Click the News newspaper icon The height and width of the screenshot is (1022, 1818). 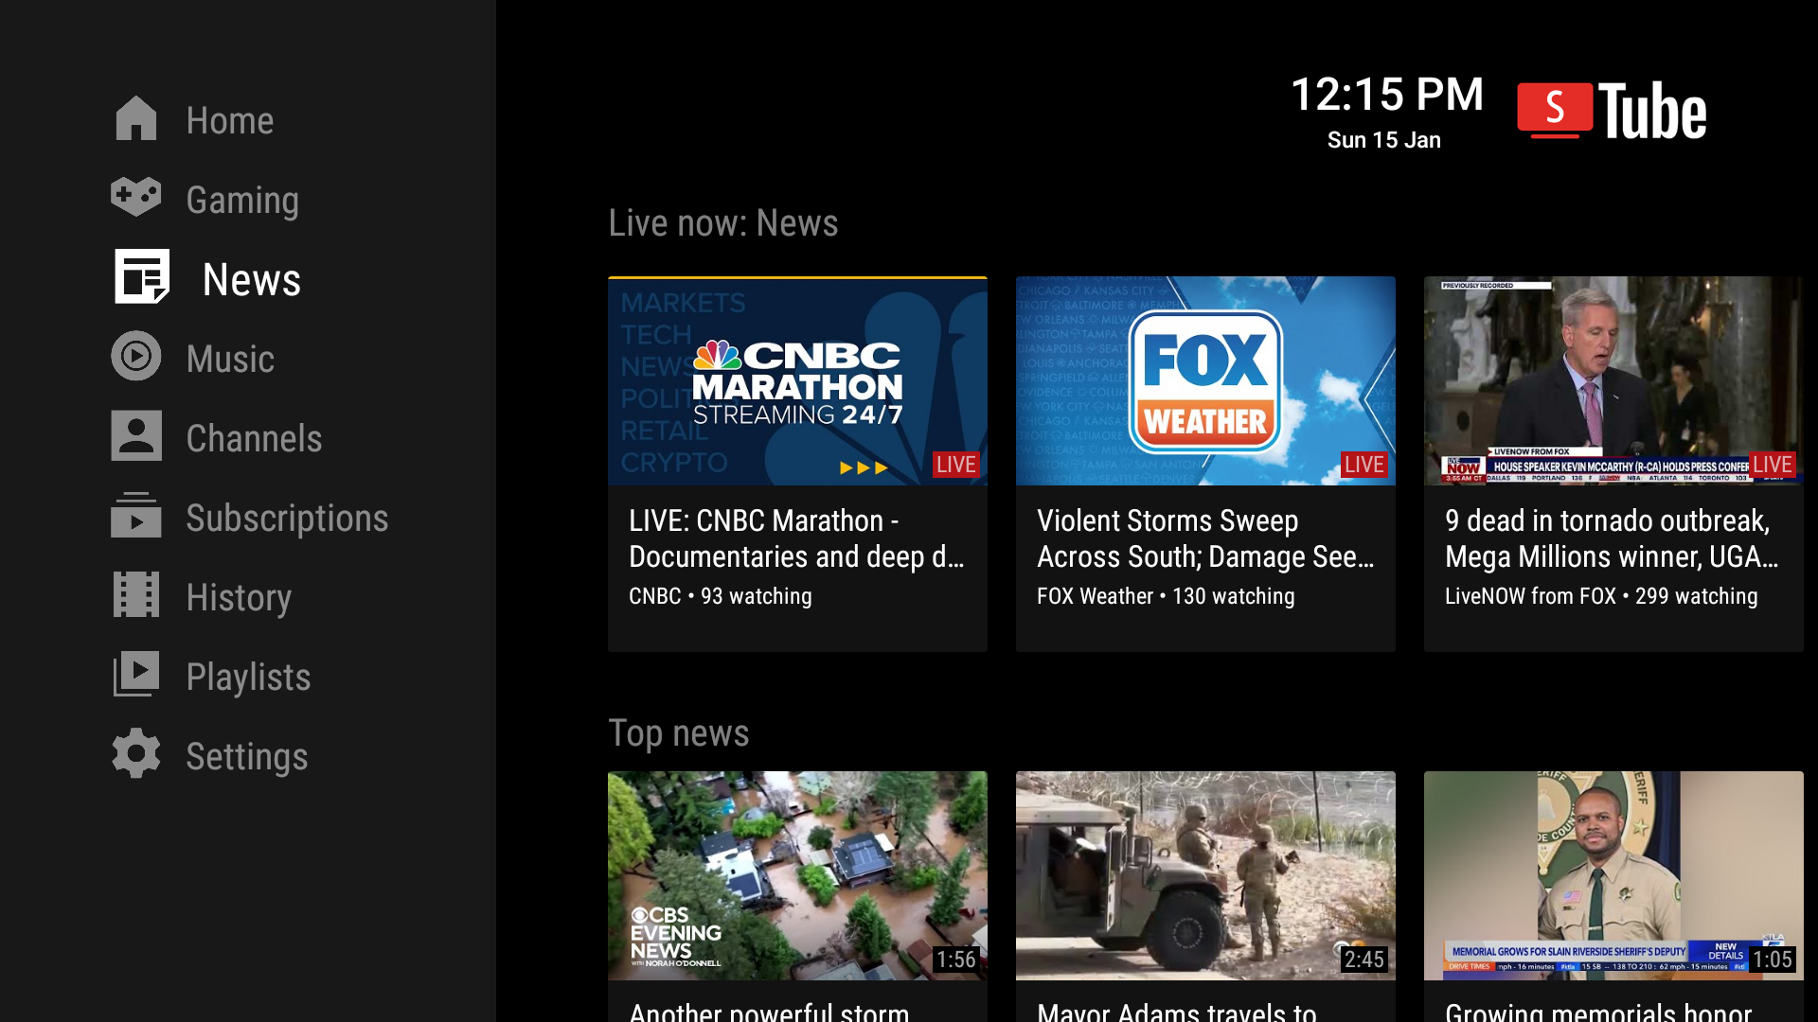point(142,276)
